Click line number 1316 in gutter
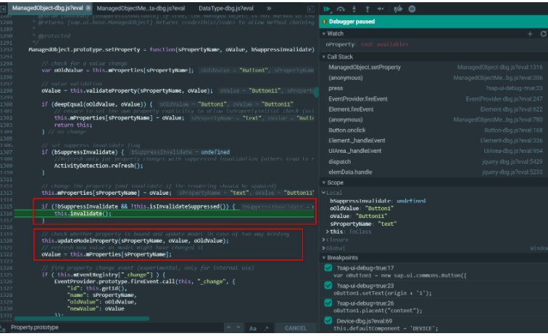The height and width of the screenshot is (336, 548). coord(7,214)
